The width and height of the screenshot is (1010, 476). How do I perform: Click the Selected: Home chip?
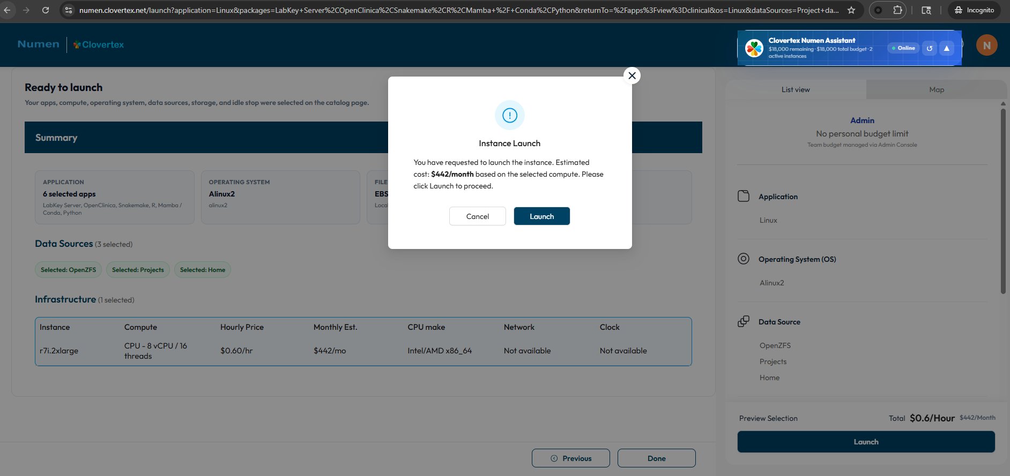203,270
